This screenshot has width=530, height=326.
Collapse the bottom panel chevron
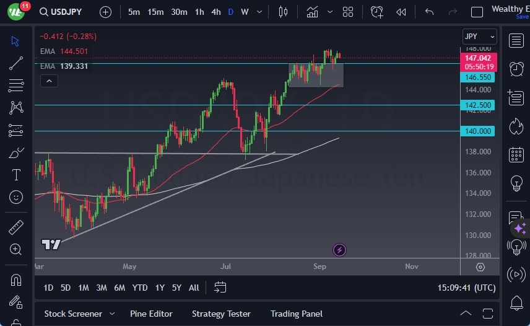(x=466, y=314)
